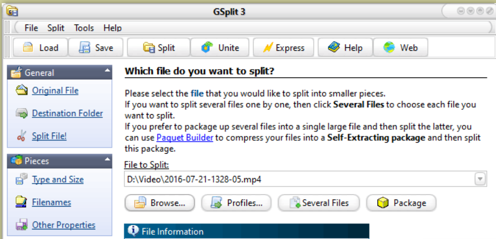
Task: Open the Type and Size settings
Action: click(57, 179)
